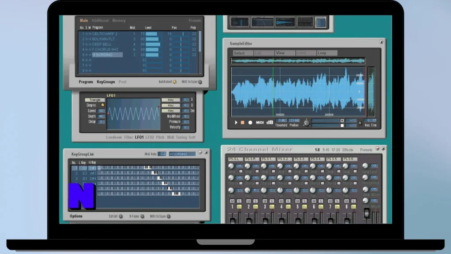Switch to the Additional tab
Viewport: 451px width, 254px height.
pyautogui.click(x=100, y=21)
